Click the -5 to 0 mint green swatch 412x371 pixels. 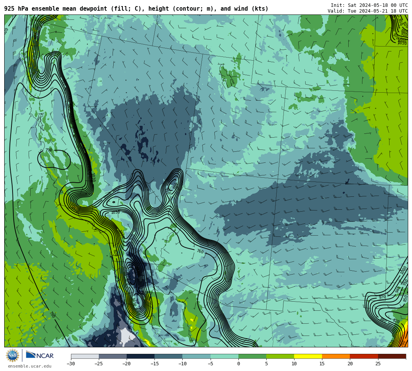click(224, 356)
